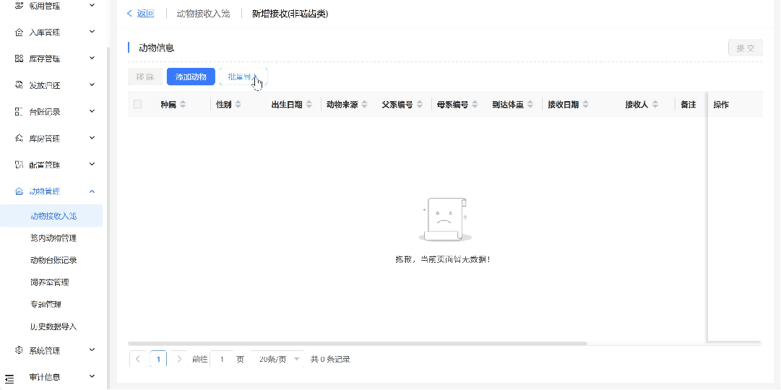781x390 pixels.
Task: Open 动物接收入笼 submenu item
Action: click(51, 216)
